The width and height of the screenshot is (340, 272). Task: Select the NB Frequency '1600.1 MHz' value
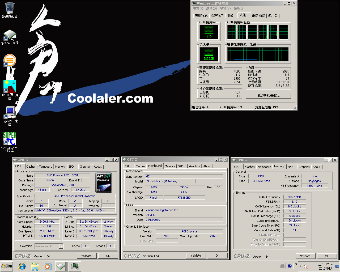click(314, 186)
